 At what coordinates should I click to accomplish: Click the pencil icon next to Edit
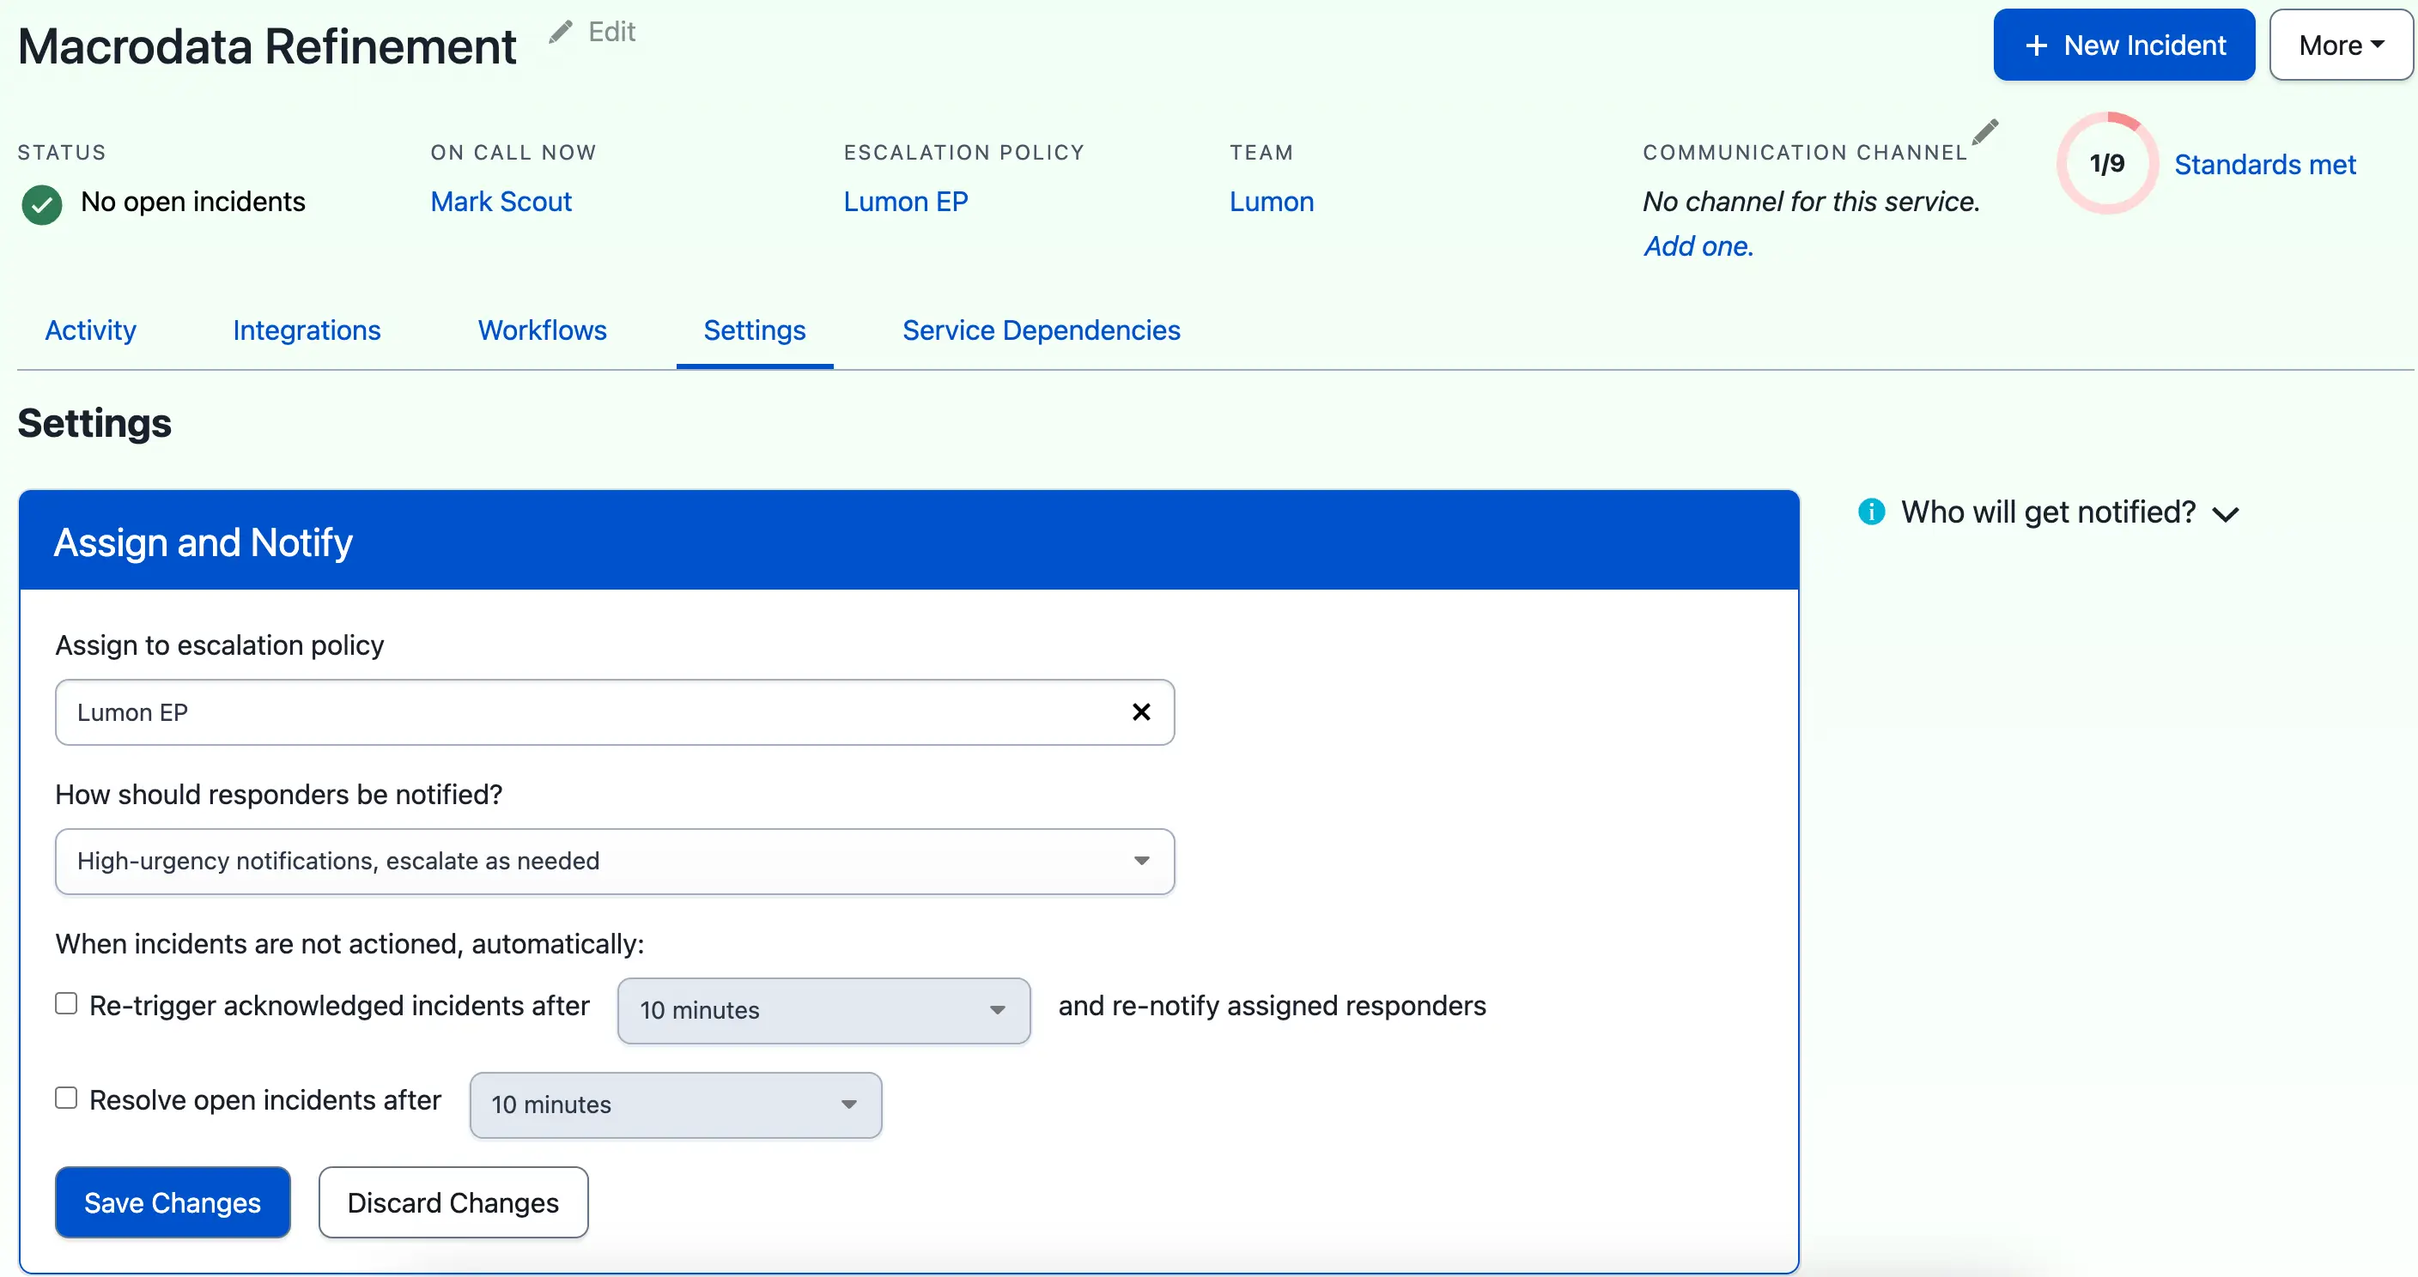coord(561,32)
